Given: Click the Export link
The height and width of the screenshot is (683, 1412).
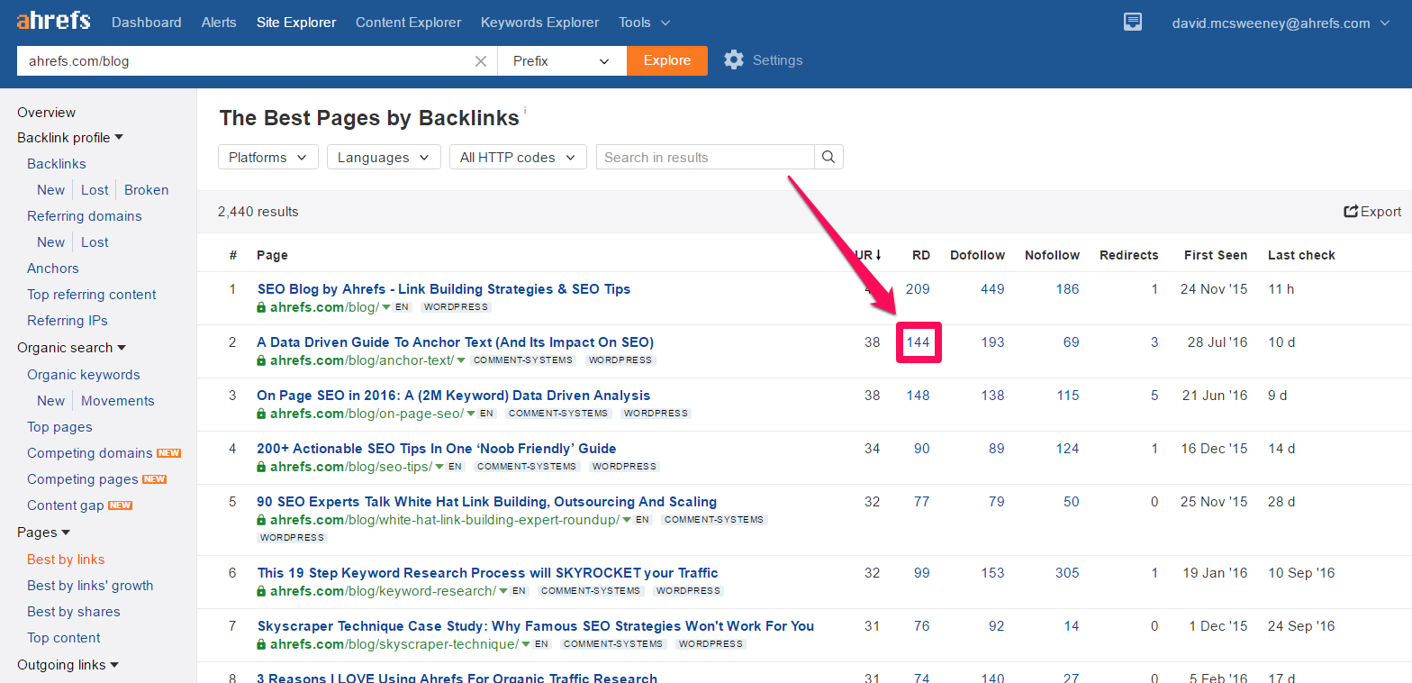Looking at the screenshot, I should [x=1372, y=212].
